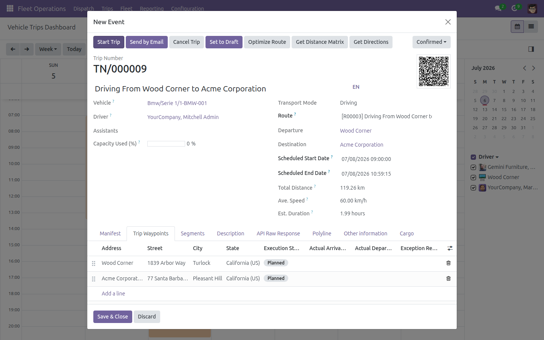
Task: Open the Polyline tab
Action: tap(322, 233)
